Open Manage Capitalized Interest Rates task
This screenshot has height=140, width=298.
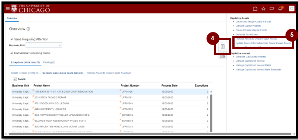253,65
